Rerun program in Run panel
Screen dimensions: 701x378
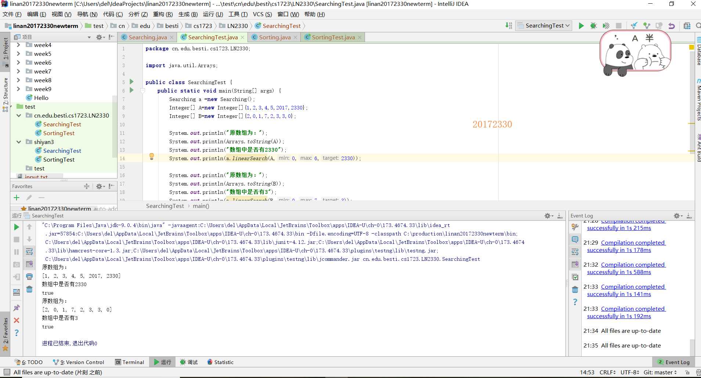pyautogui.click(x=17, y=227)
